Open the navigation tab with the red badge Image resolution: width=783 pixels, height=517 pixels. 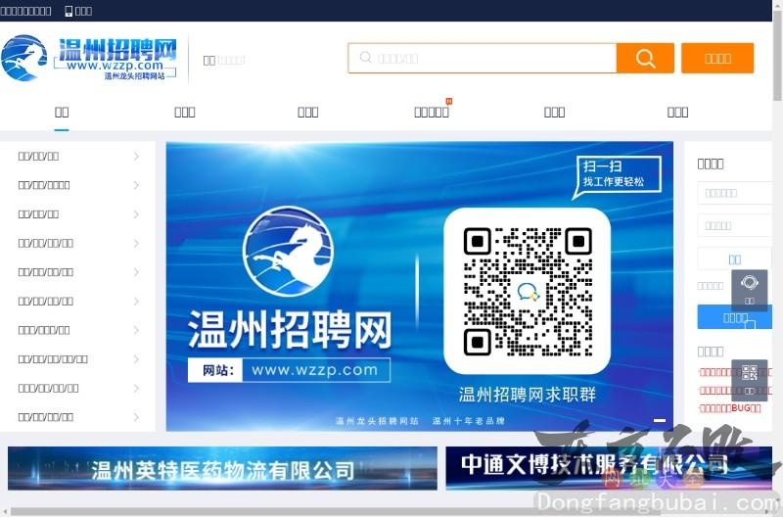(x=432, y=112)
